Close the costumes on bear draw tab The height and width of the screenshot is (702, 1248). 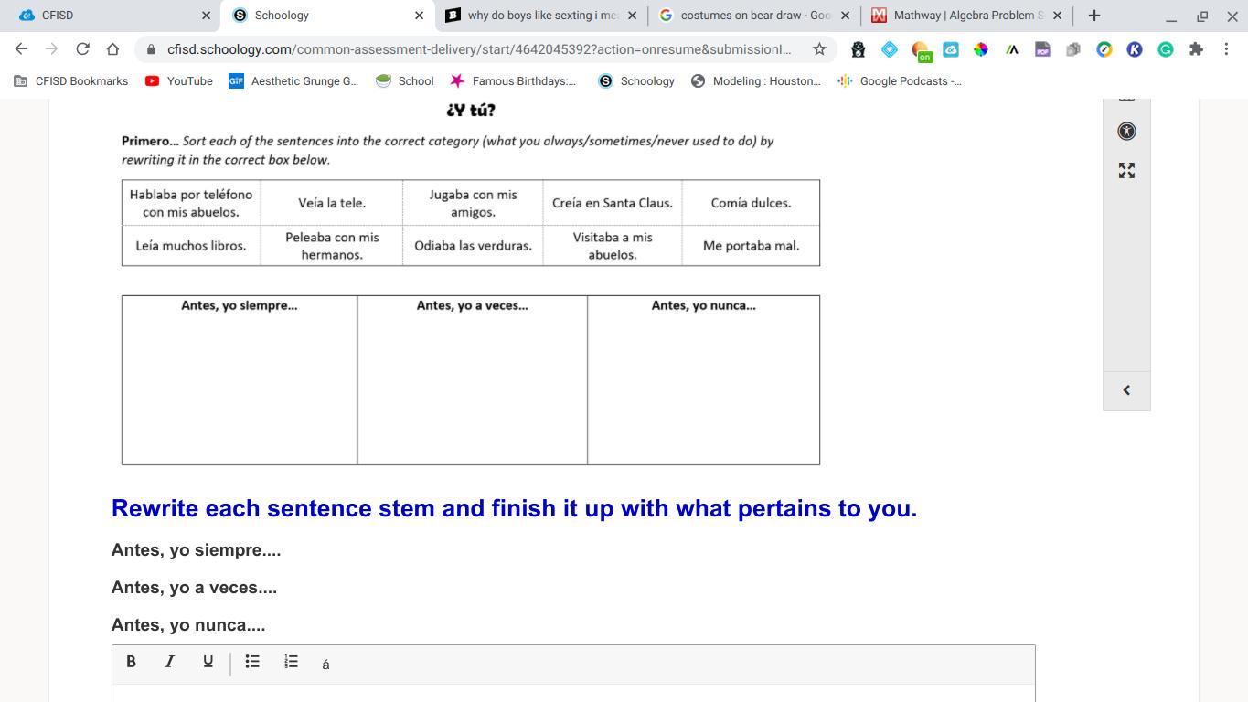(x=845, y=16)
